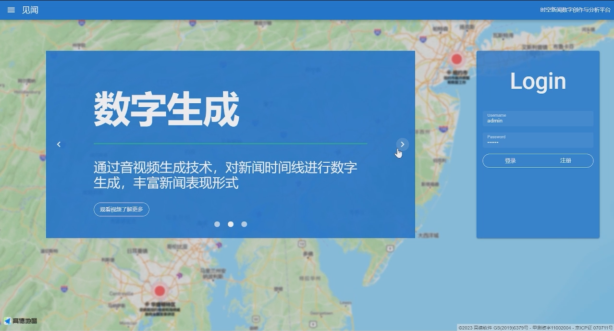Click the Login heading
This screenshot has width=614, height=331.
[538, 81]
